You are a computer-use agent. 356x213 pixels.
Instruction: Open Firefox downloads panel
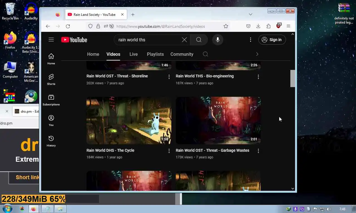tap(258, 26)
